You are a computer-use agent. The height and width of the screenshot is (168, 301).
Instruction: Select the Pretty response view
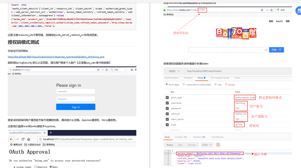click(170, 145)
